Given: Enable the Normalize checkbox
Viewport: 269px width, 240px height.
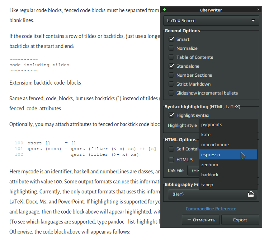Looking at the screenshot, I should 171,48.
